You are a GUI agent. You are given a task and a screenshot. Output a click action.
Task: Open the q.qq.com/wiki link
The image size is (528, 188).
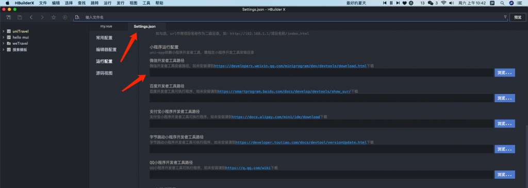[x=248, y=168]
